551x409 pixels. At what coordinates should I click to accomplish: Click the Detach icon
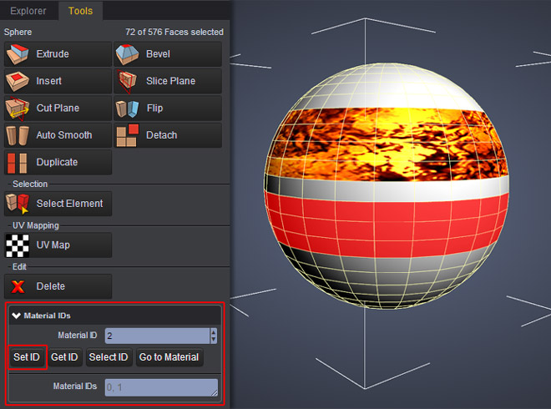[x=127, y=135]
